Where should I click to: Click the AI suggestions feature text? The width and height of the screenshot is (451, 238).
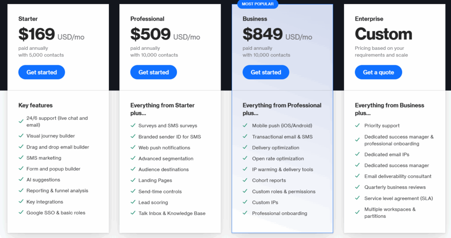click(43, 180)
